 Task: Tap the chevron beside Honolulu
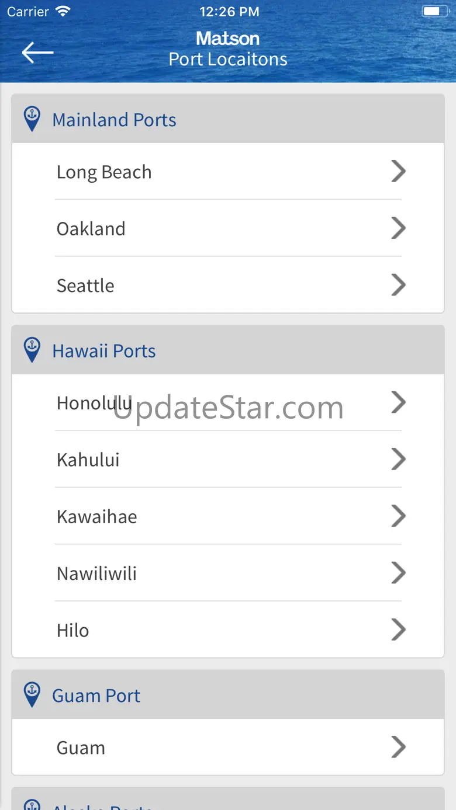(x=398, y=402)
